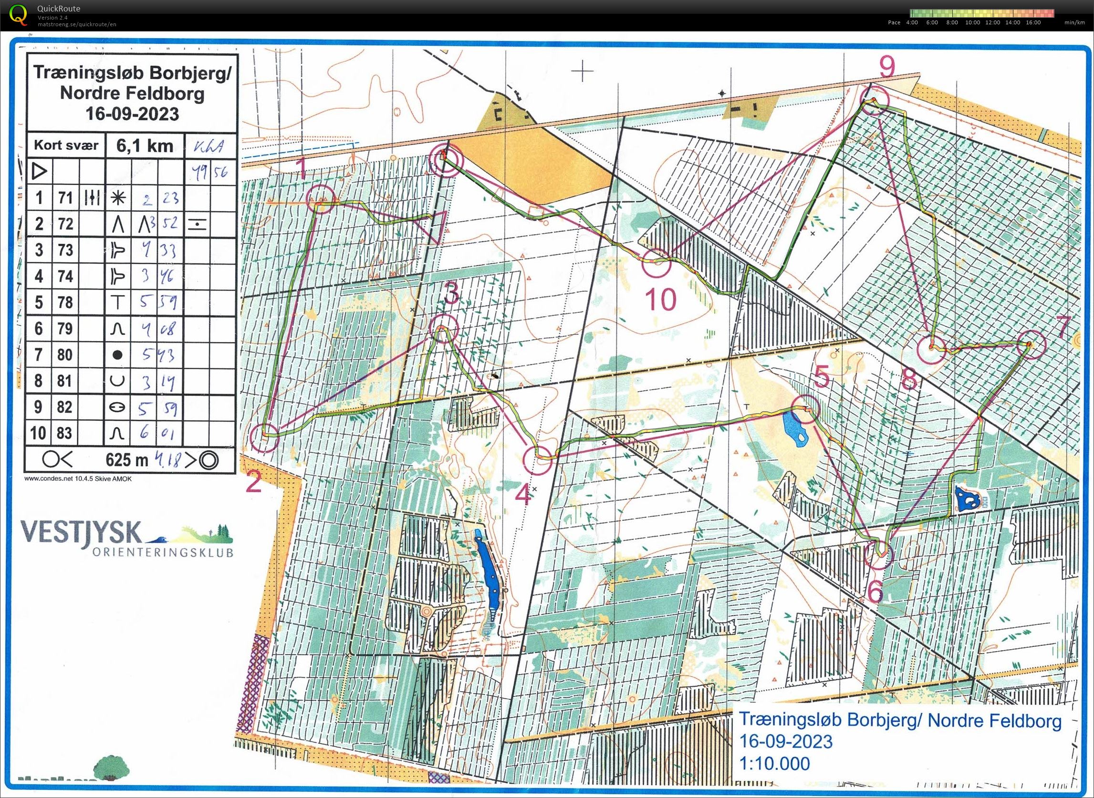This screenshot has width=1094, height=798.
Task: Select control circle 9 at the map top
Action: pos(875,101)
